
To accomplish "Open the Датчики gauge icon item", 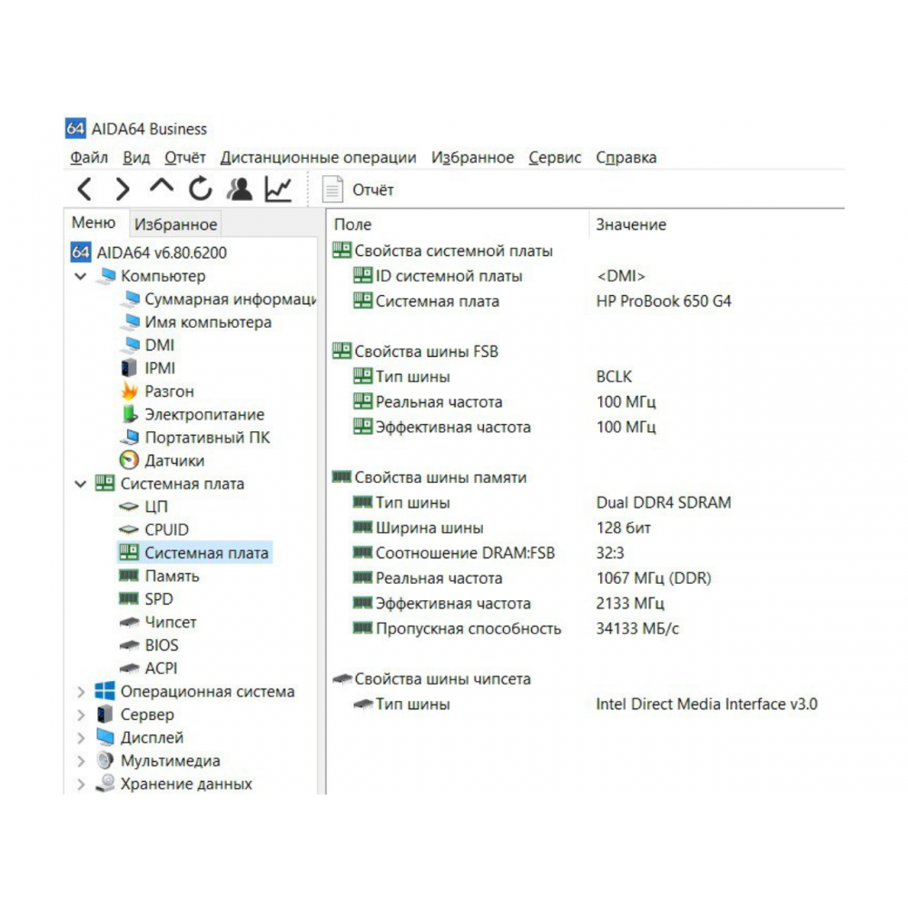I will pos(129,460).
